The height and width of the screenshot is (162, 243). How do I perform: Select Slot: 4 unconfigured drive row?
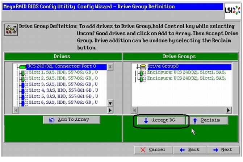pyautogui.click(x=63, y=90)
